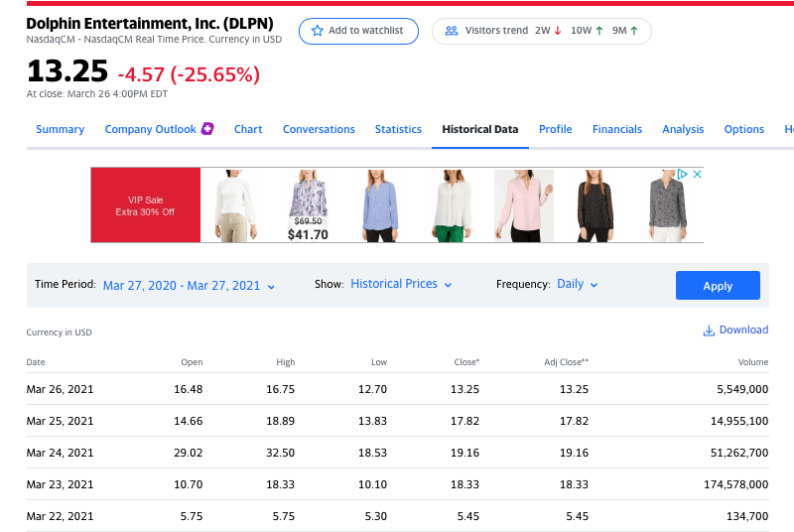Select the Statistics tab
Screen dimensions: 794x532
pyautogui.click(x=398, y=129)
